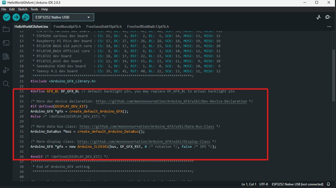This screenshot has height=188, width=336.
Task: Open the Debug panel in sidebar
Action: click(6, 70)
